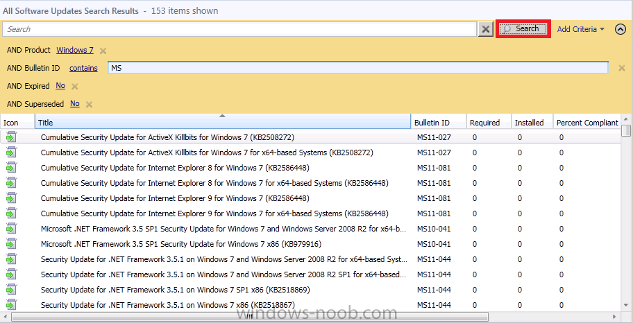Collapse the search criteria panel chevron
This screenshot has width=633, height=323.
pos(620,29)
